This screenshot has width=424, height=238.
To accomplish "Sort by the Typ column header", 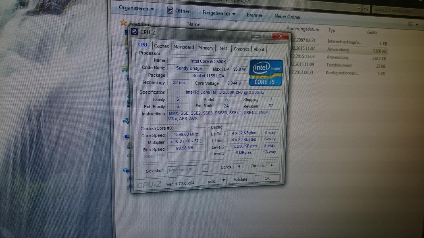I will click(x=332, y=30).
